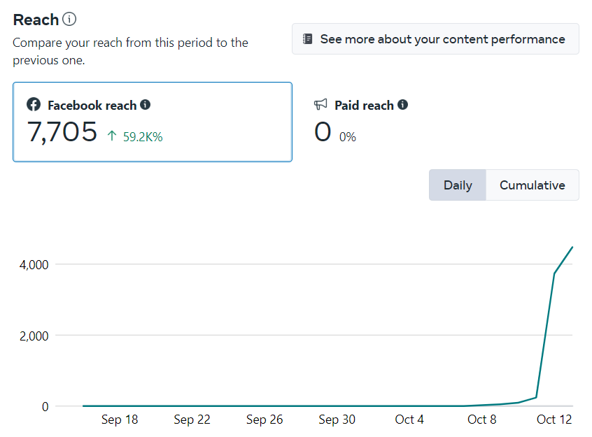Click the 7,705 Facebook reach value
This screenshot has width=592, height=437.
coord(62,131)
